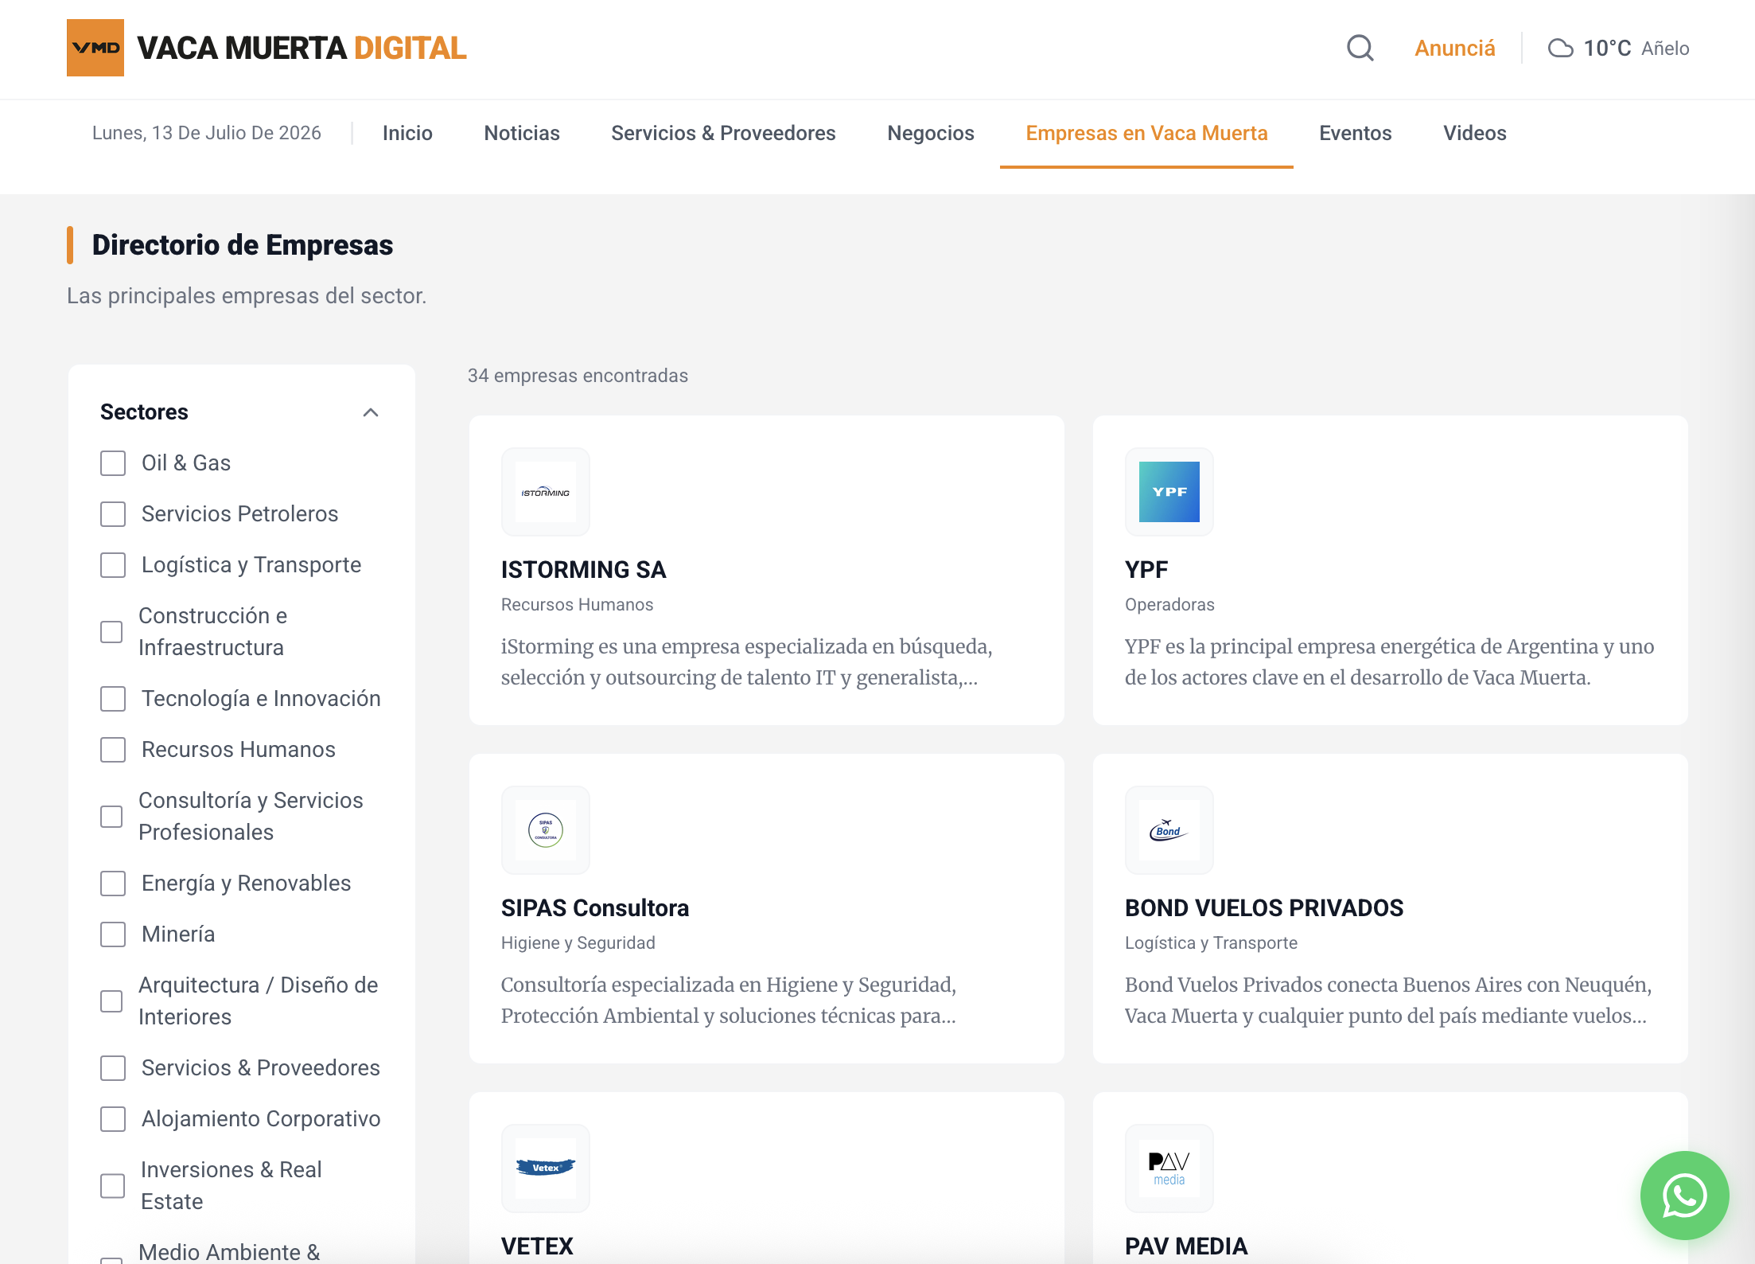The image size is (1755, 1264).
Task: Collapse the Sectores filter panel chevron
Action: 371,412
